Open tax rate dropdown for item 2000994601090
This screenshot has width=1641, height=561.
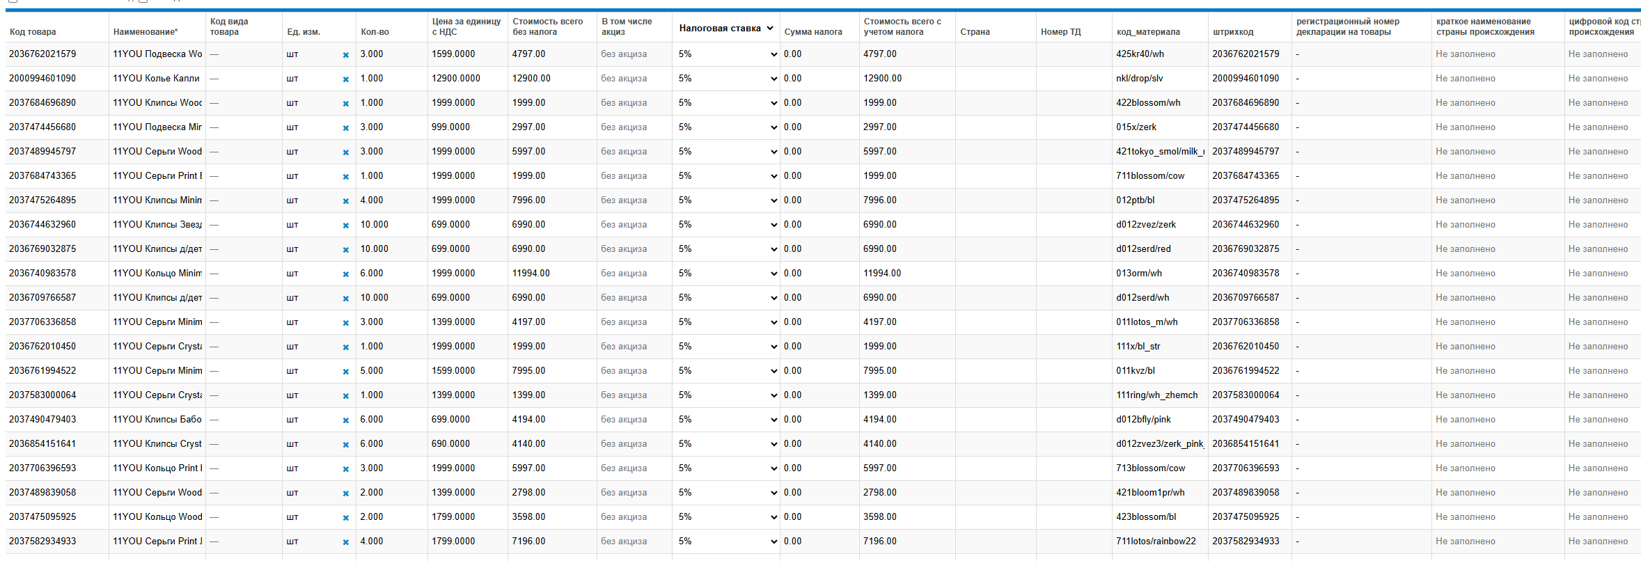coord(726,79)
